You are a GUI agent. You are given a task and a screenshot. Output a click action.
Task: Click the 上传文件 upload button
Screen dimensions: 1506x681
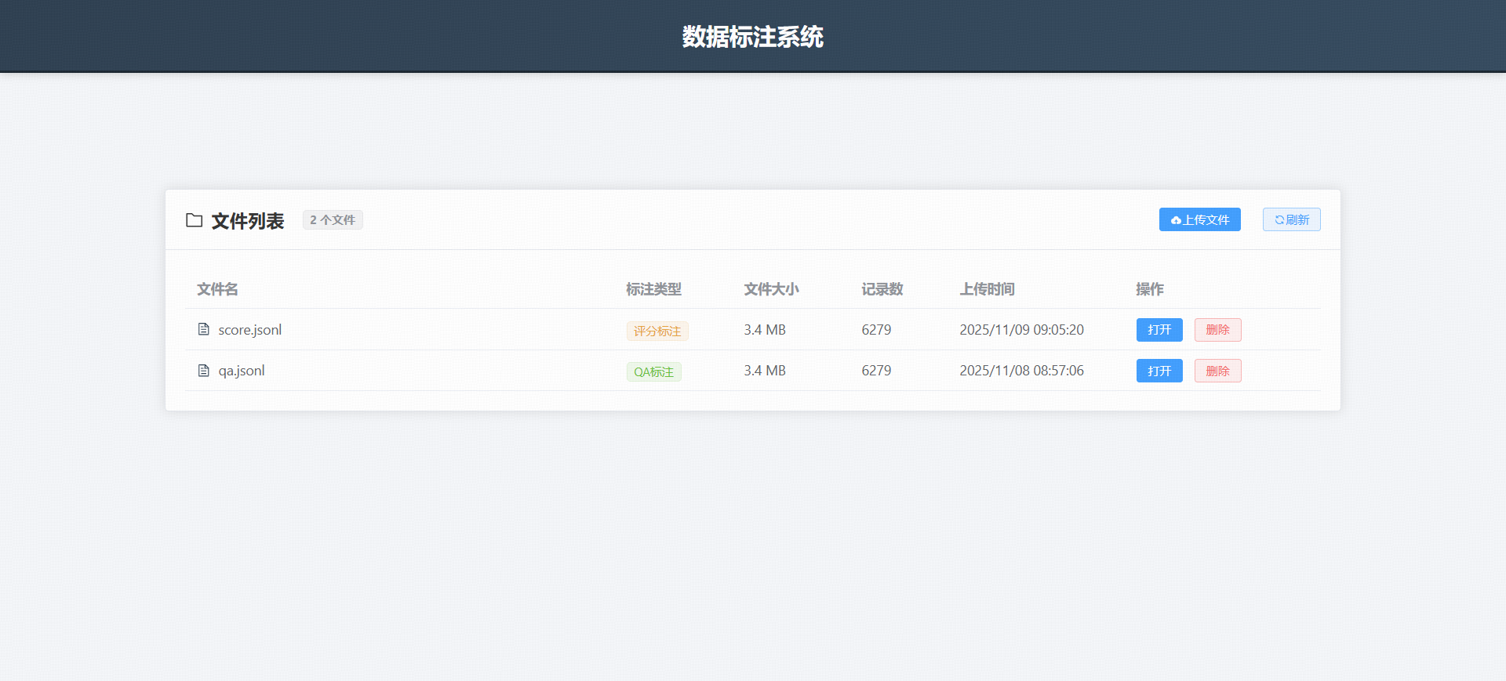[x=1199, y=219]
